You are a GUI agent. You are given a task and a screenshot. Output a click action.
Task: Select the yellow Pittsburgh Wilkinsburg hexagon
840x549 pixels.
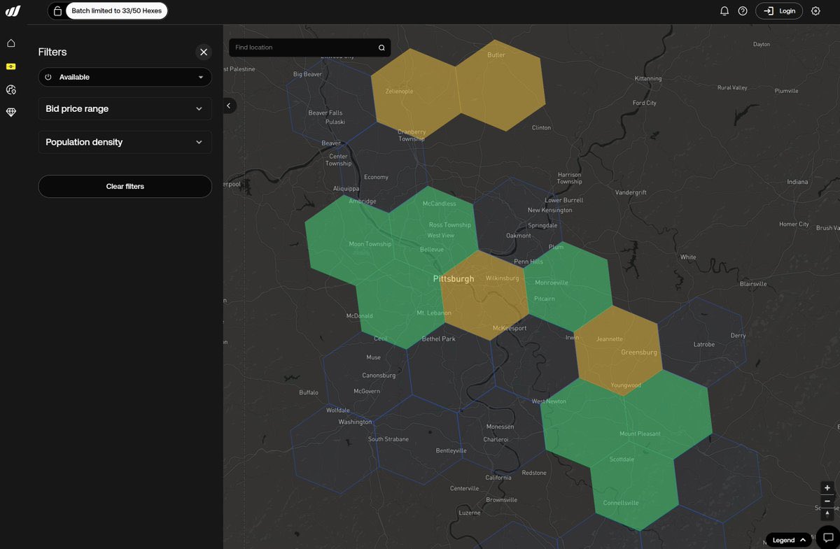484,296
